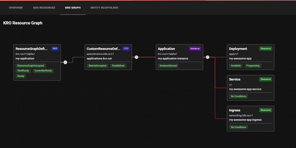The height and width of the screenshot is (148, 296).
Task: Collapse the CustomResourceDefinition node connector
Action: (x=136, y=57)
